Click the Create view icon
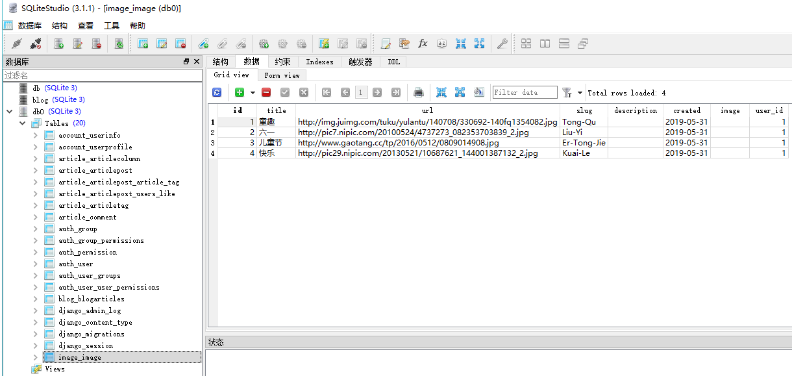Image resolution: width=792 pixels, height=376 pixels. [324, 44]
